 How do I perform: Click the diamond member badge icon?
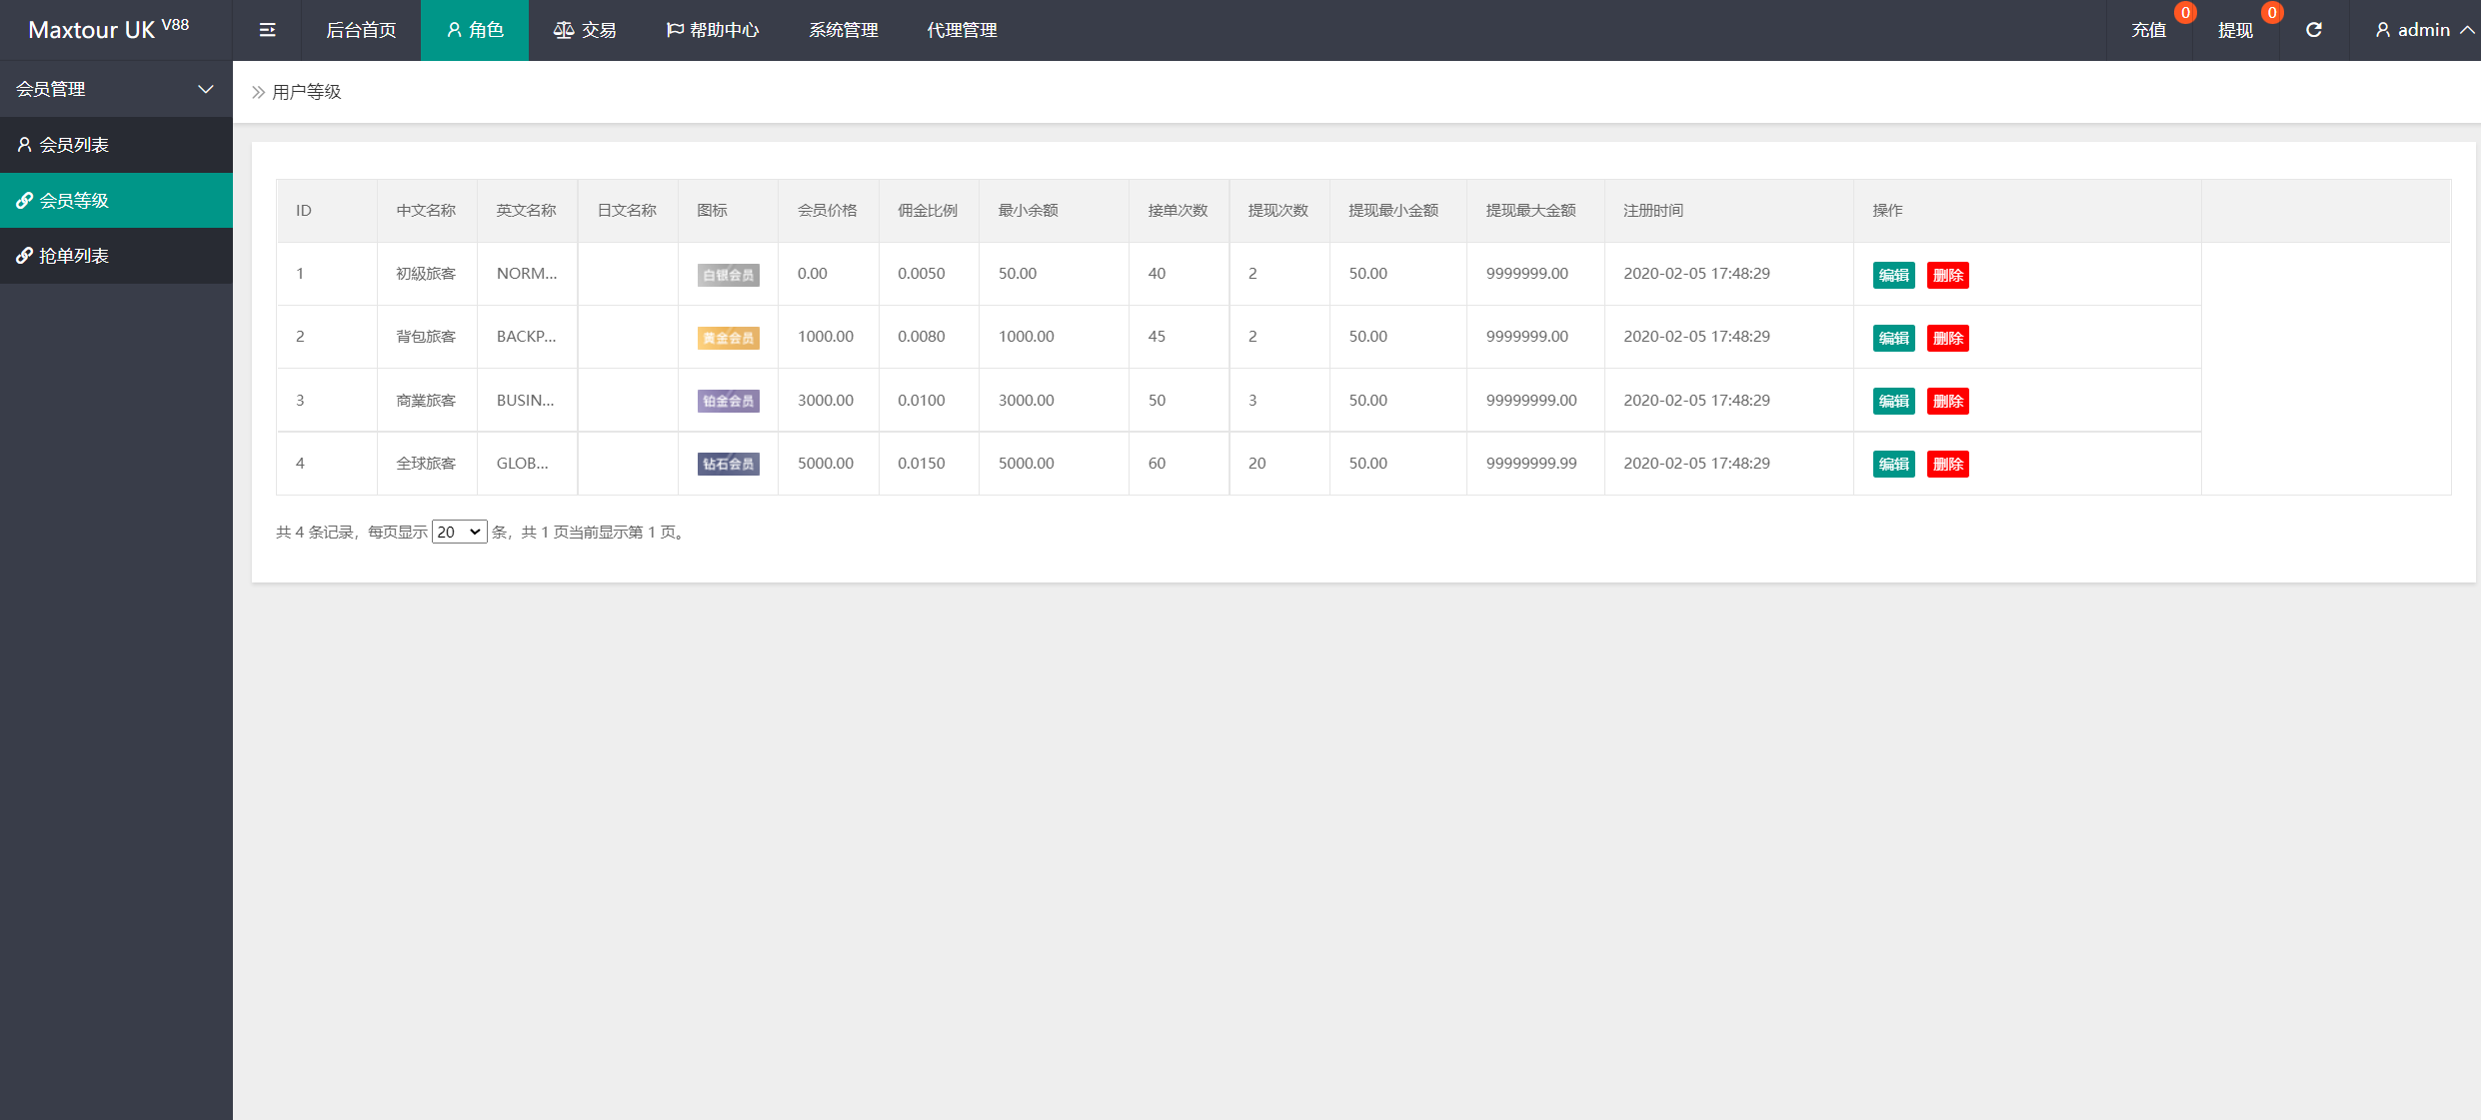click(728, 464)
